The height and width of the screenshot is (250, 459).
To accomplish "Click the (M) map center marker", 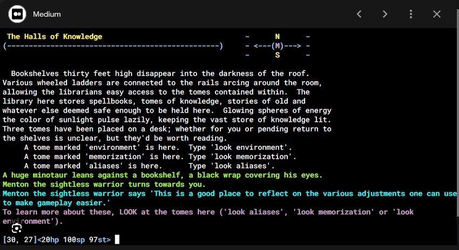I will 278,46.
